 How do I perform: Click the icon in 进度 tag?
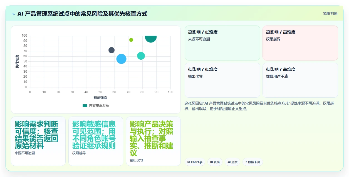229,162
